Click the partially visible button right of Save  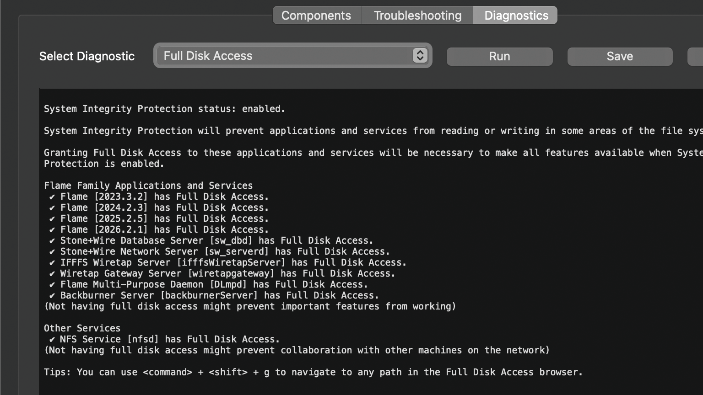click(696, 56)
